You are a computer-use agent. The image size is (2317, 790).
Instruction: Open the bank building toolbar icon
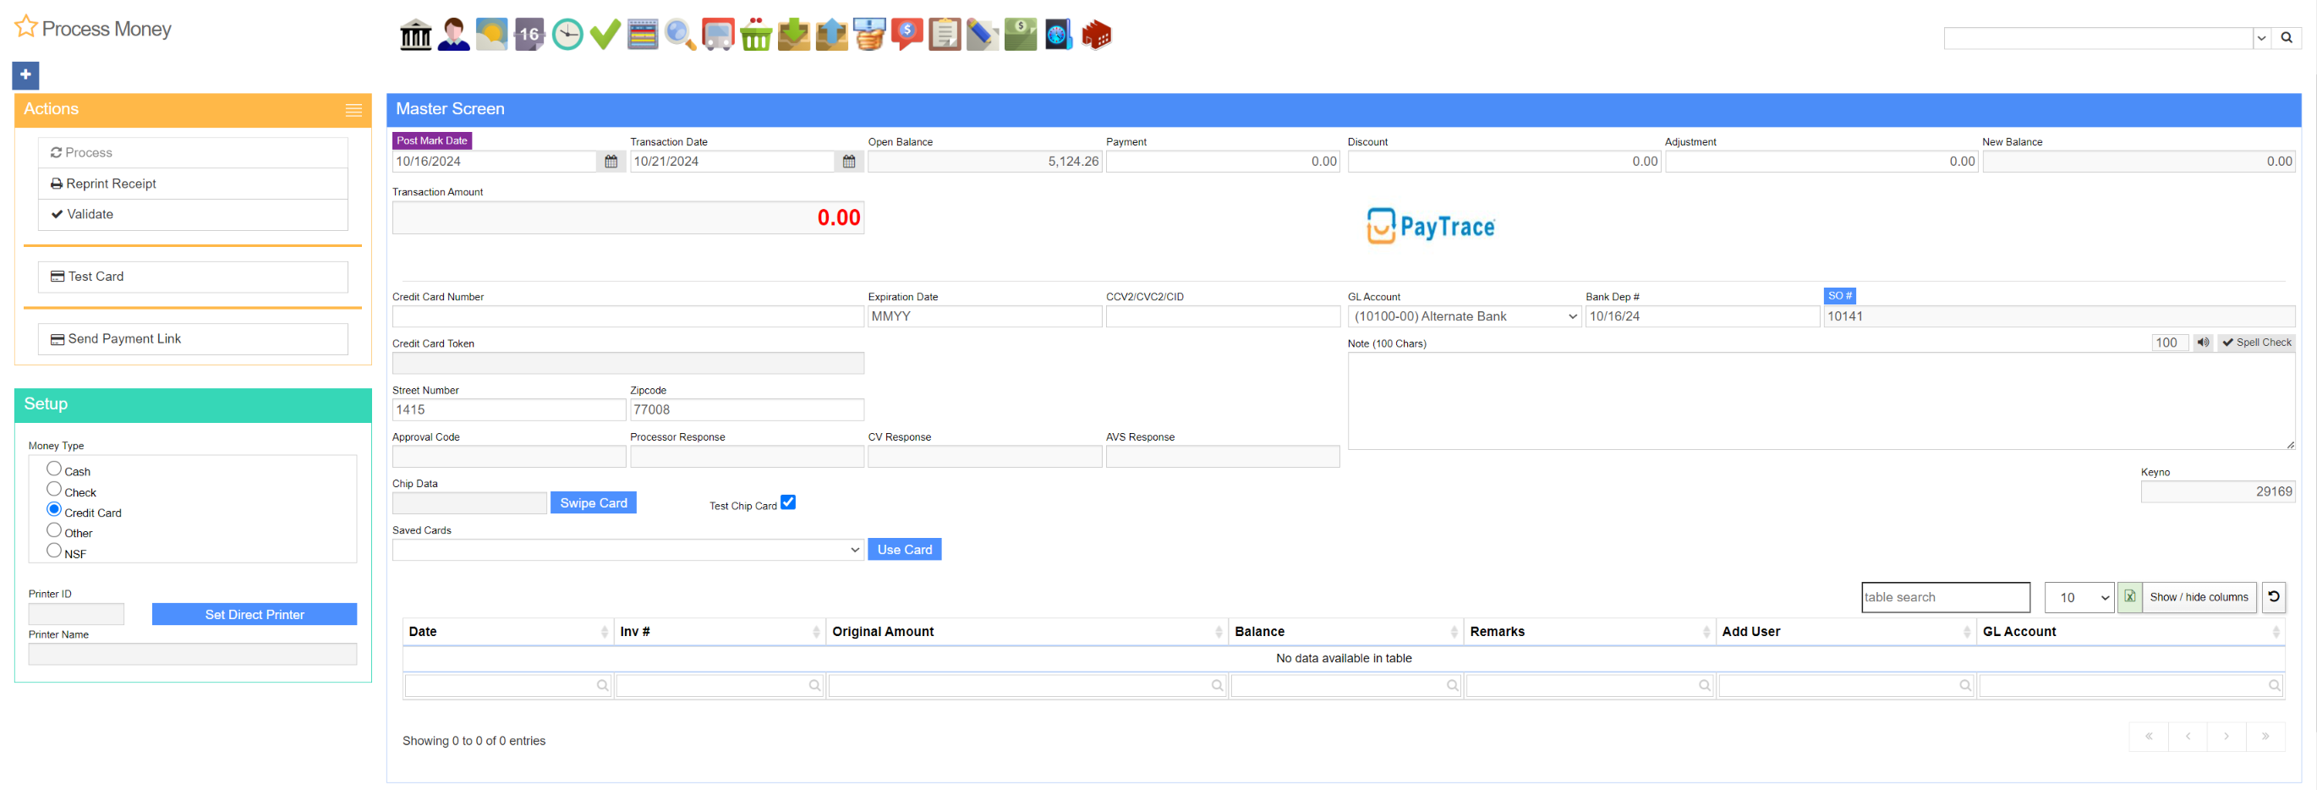415,35
